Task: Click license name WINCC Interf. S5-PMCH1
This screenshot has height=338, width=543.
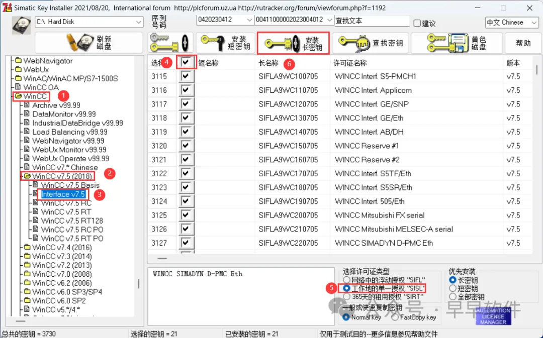Action: [376, 76]
